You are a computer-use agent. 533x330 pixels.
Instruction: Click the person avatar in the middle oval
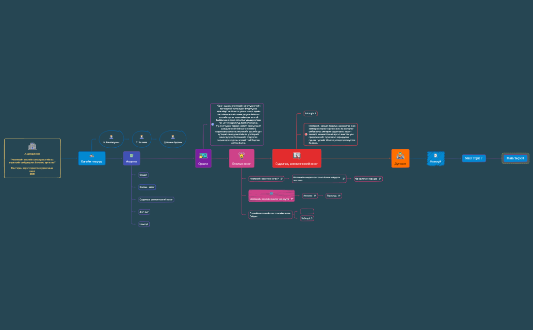pos(141,137)
